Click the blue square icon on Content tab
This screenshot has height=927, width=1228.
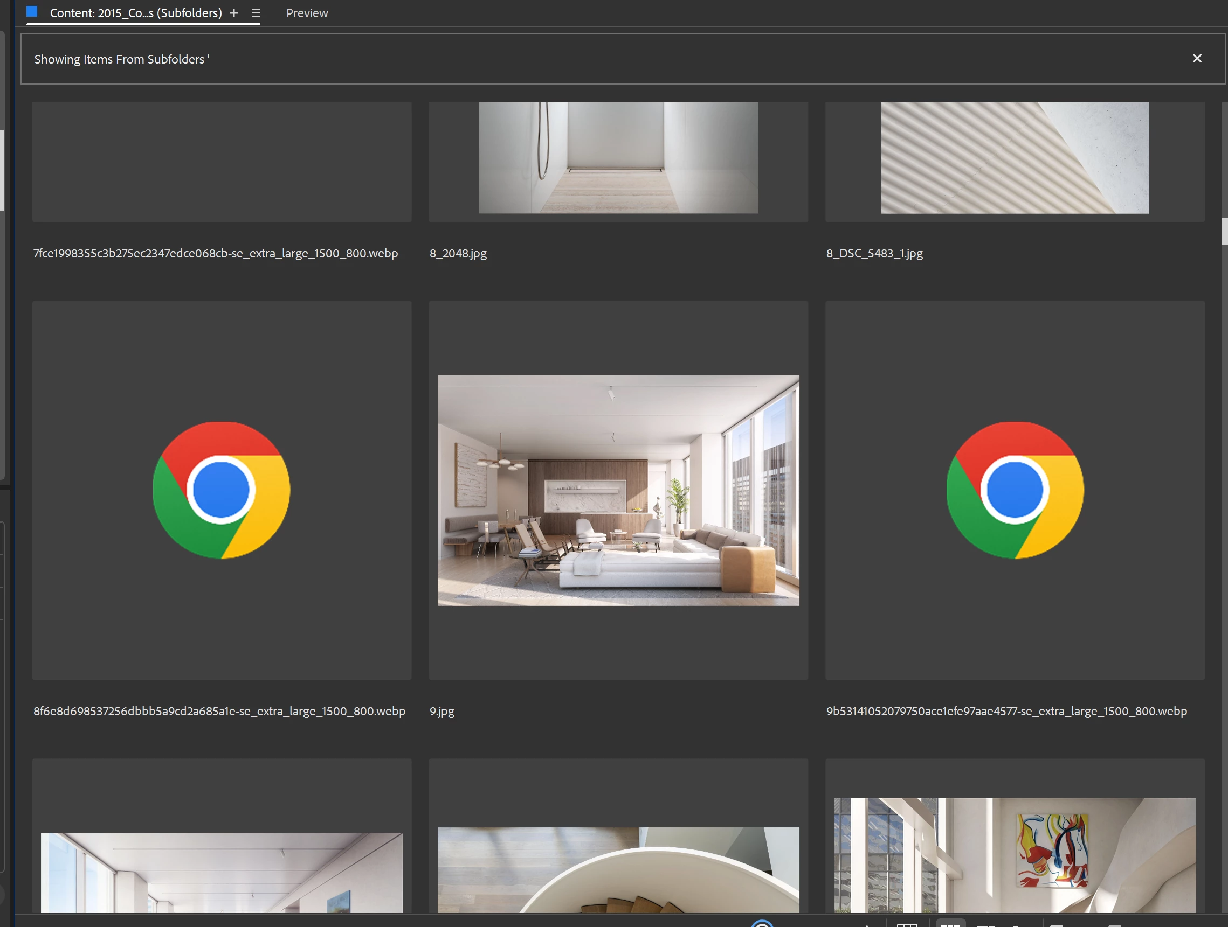[x=32, y=12]
